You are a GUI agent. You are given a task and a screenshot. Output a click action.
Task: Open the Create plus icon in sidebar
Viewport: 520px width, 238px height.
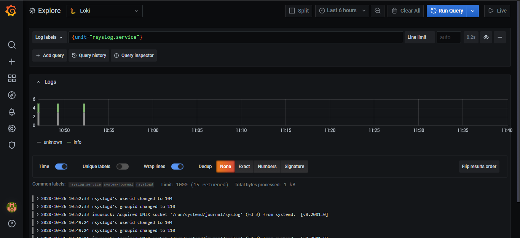coord(12,62)
